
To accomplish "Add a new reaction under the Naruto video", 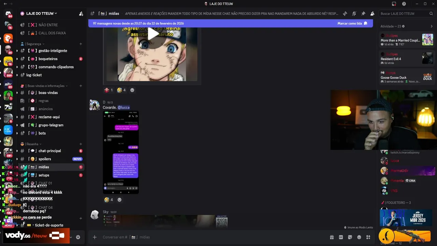I will (132, 90).
